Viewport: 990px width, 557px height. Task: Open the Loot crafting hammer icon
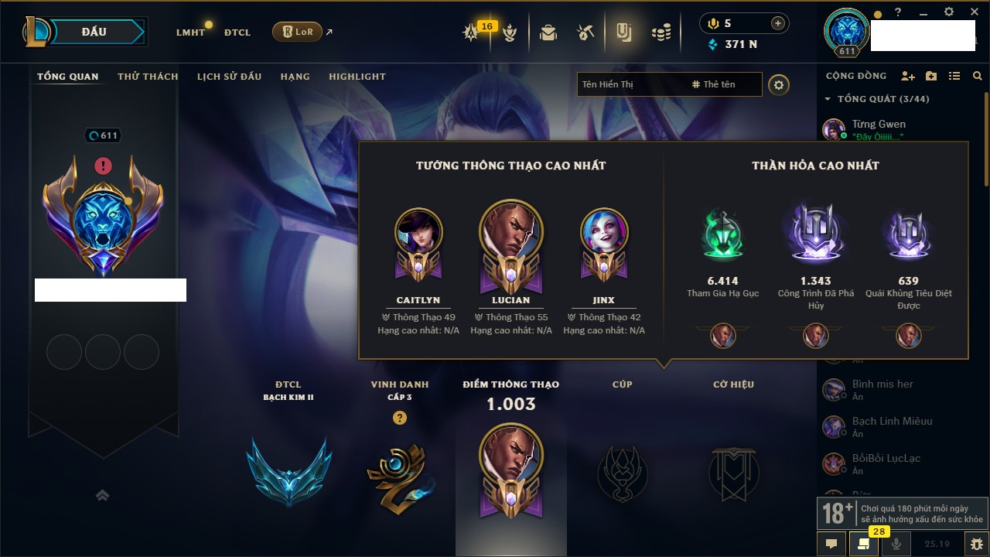click(x=585, y=32)
